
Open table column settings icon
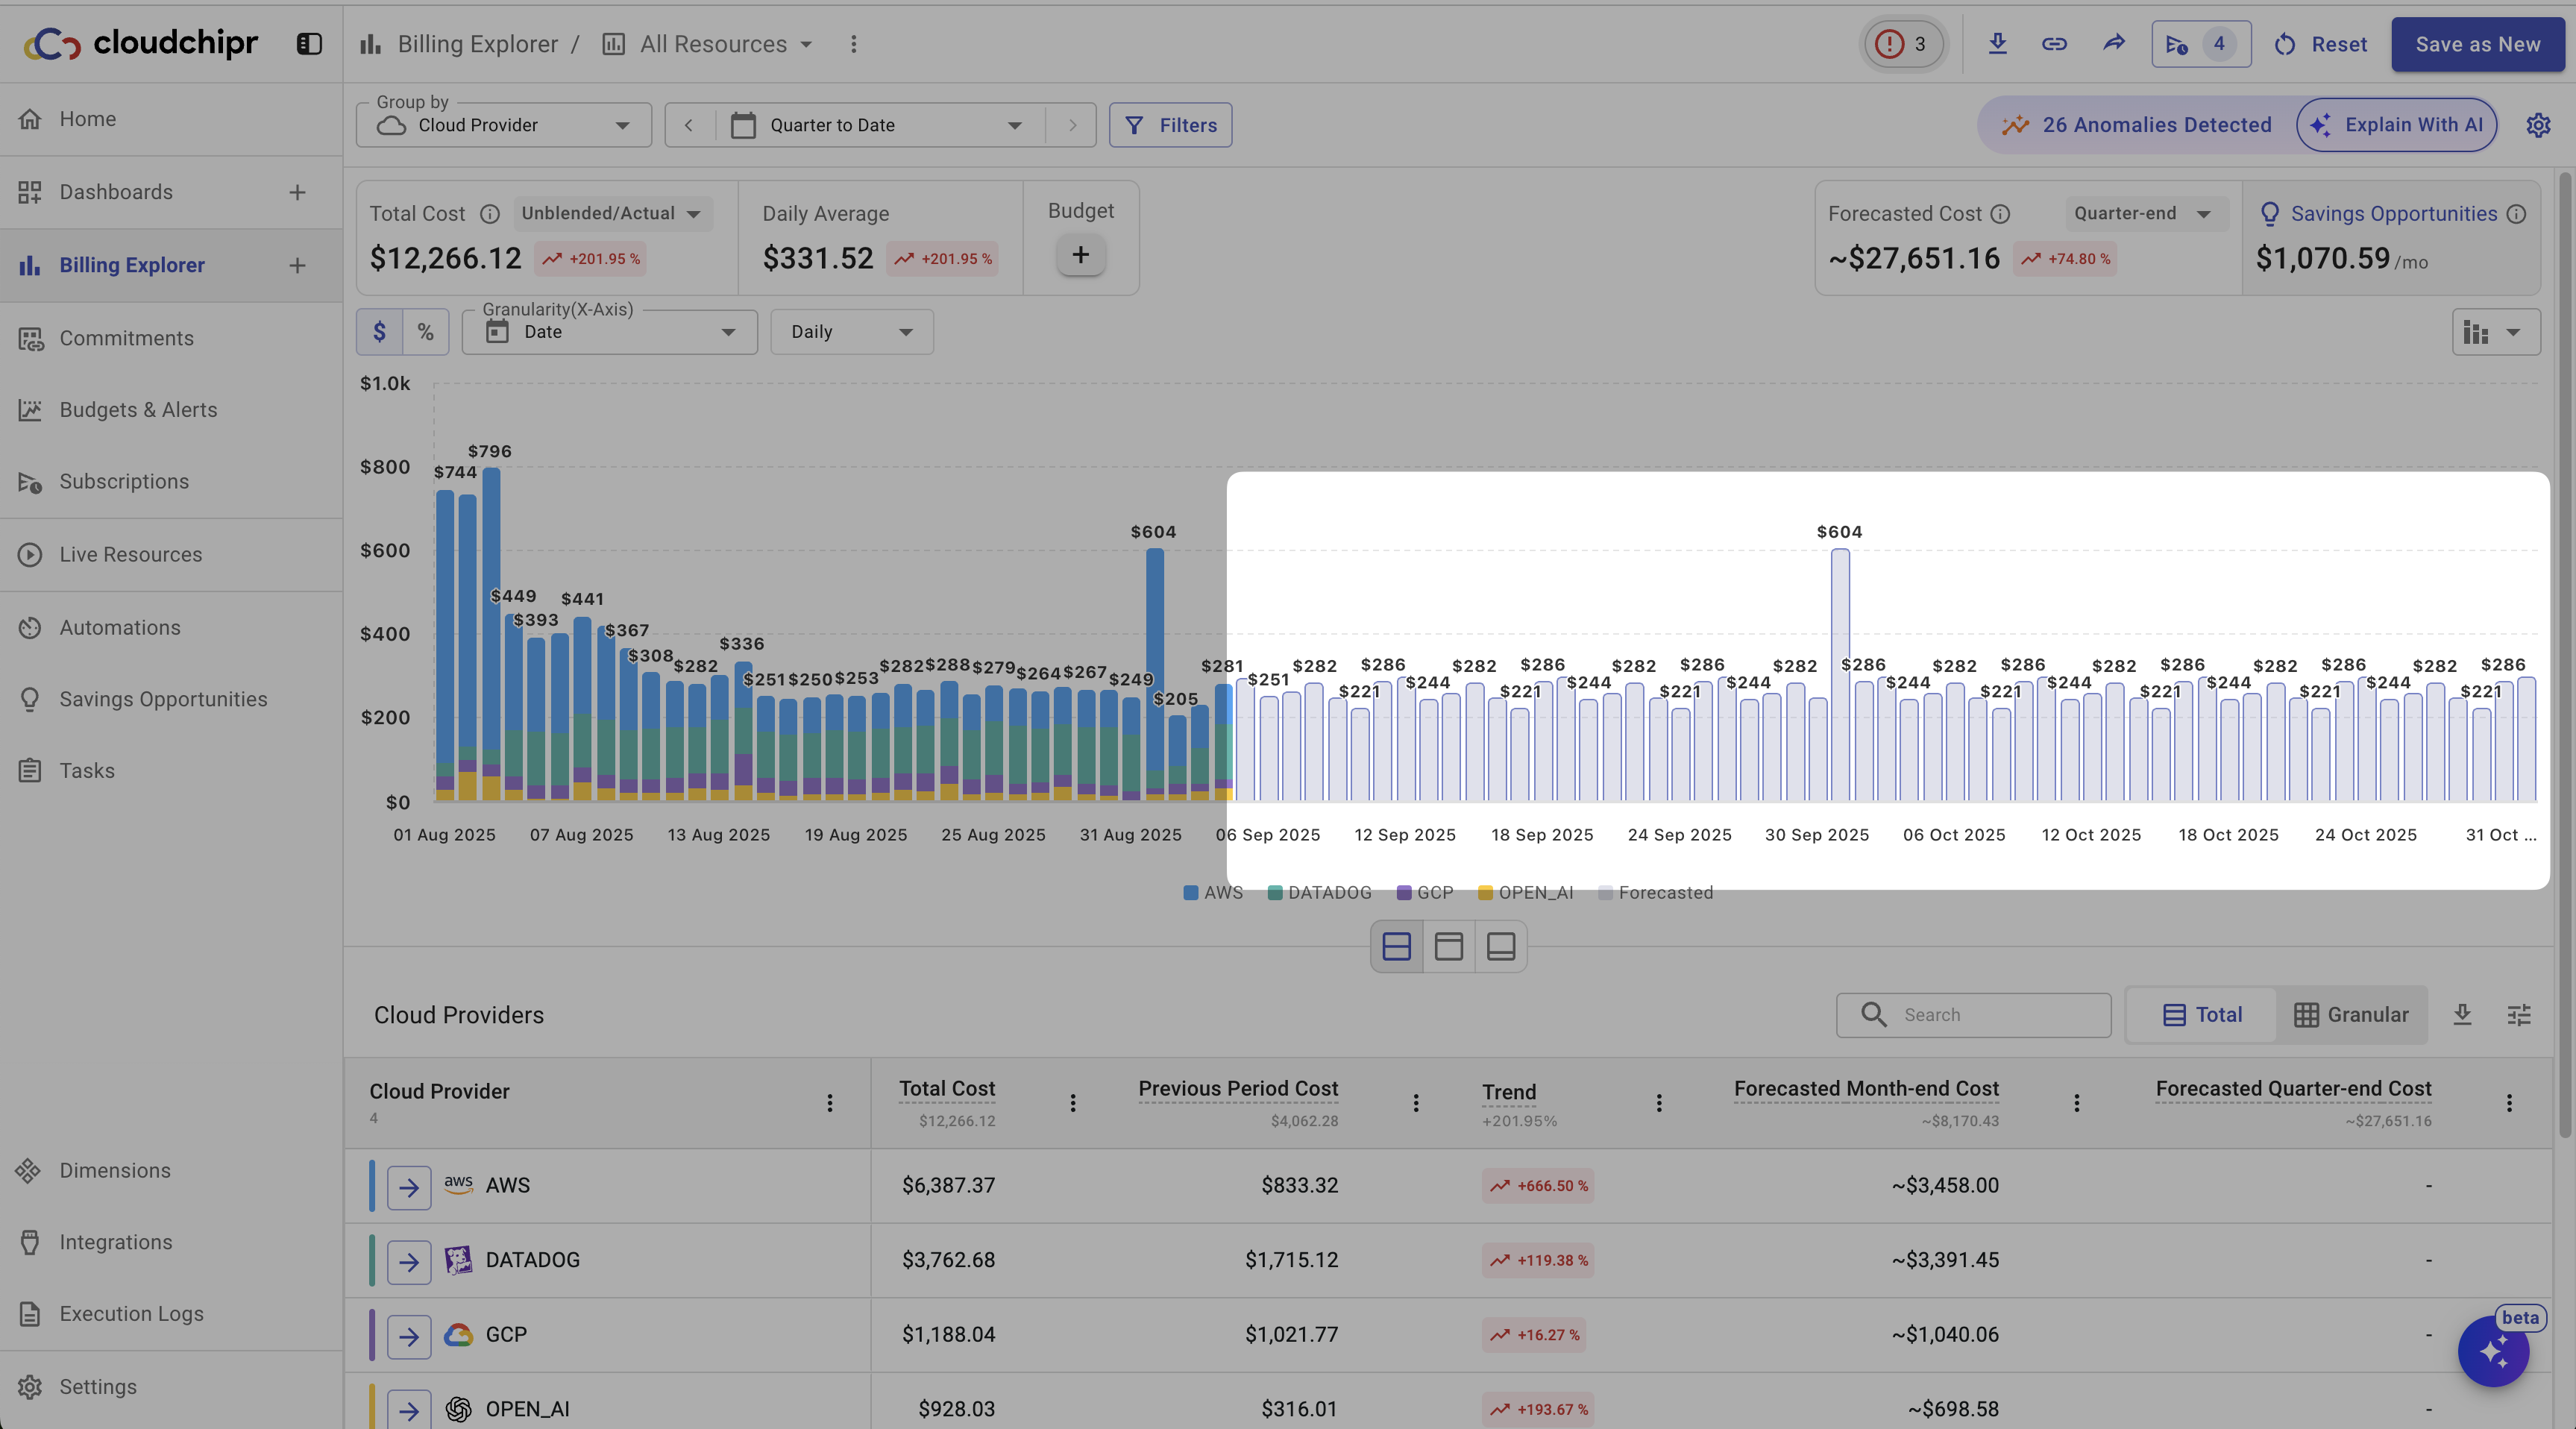tap(2519, 1015)
